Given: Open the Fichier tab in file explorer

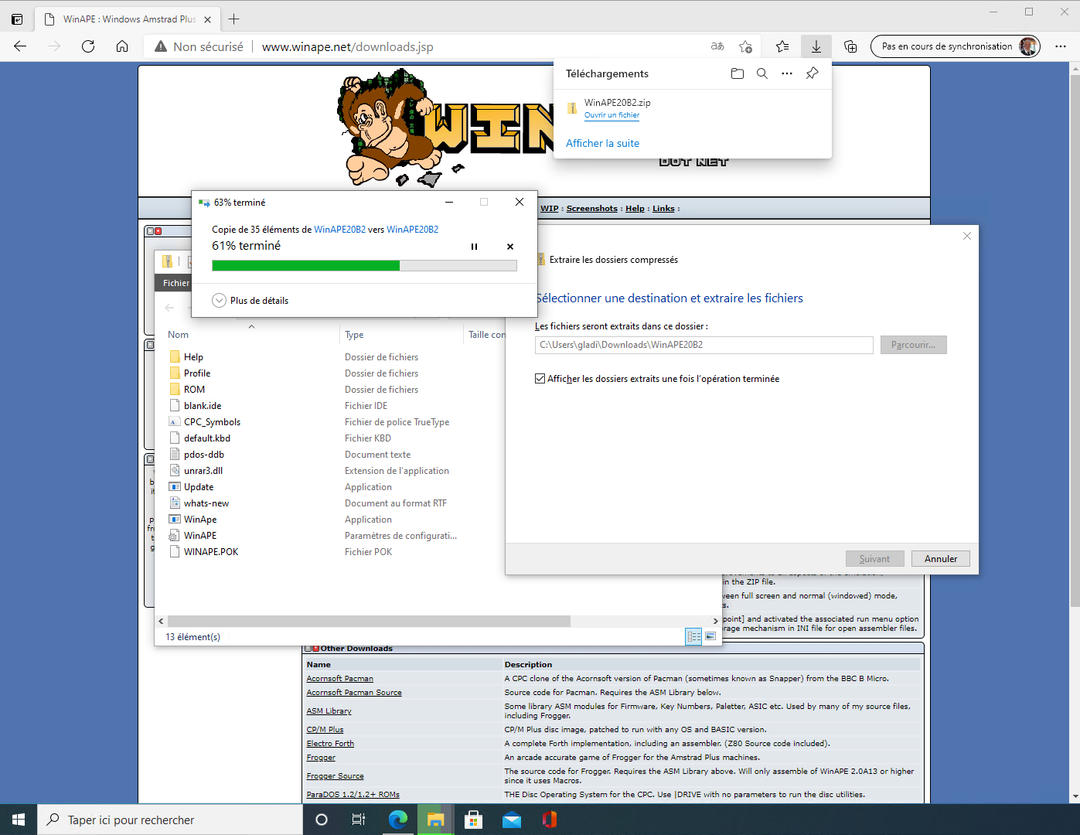Looking at the screenshot, I should pos(175,283).
